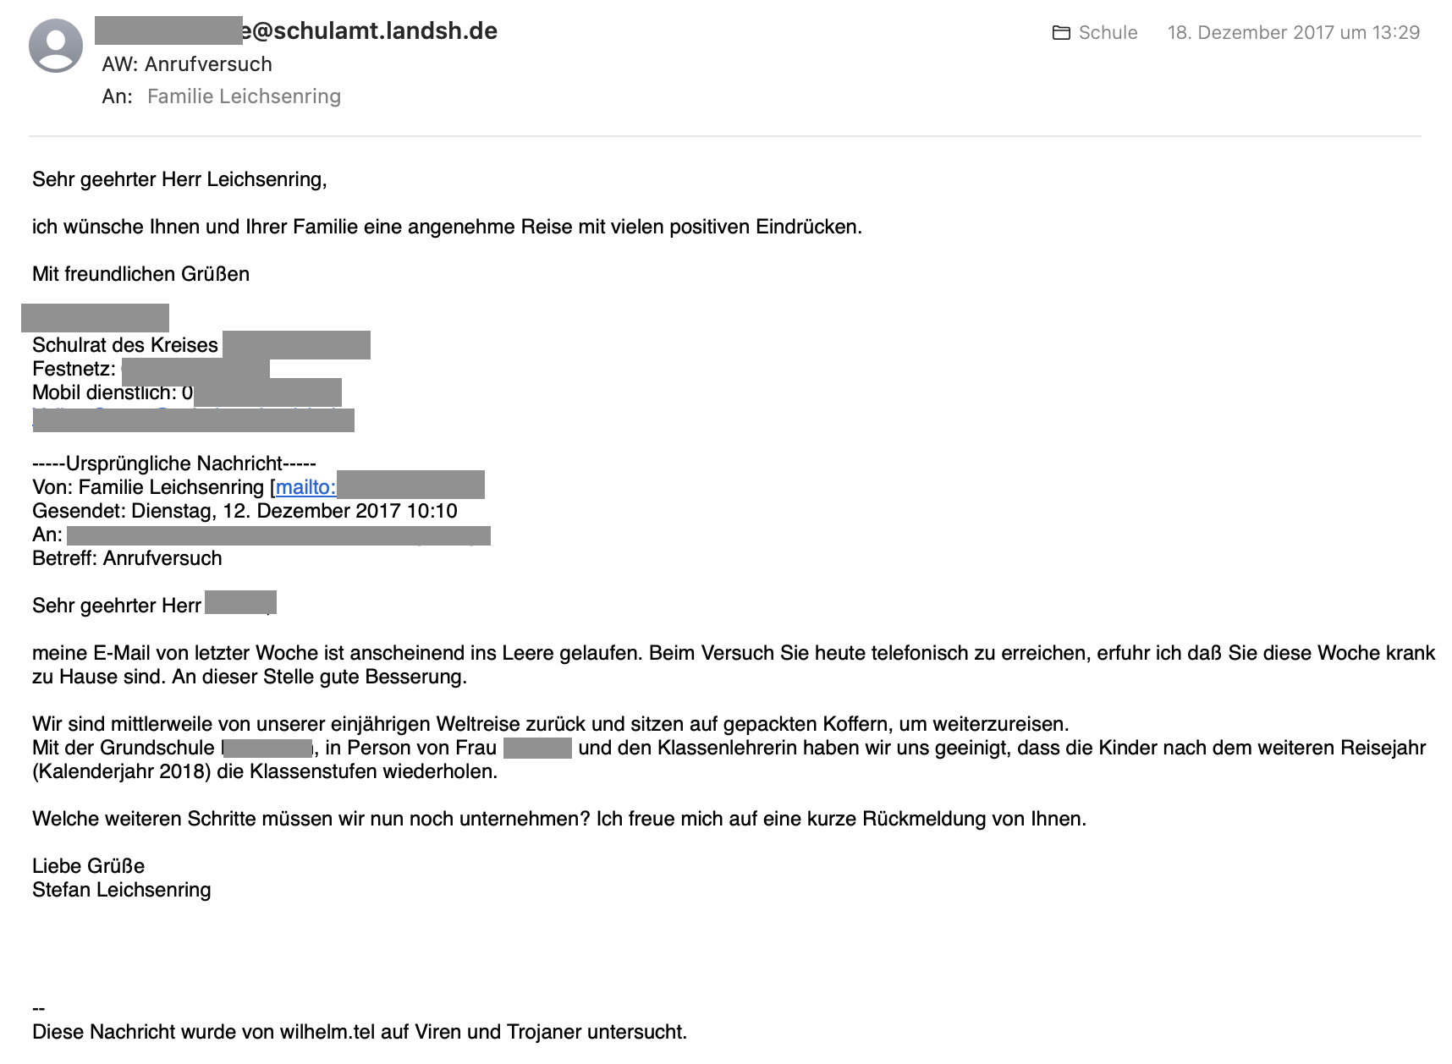This screenshot has height=1064, width=1452.
Task: Click the mailto: link in quoted message
Action: pos(305,487)
